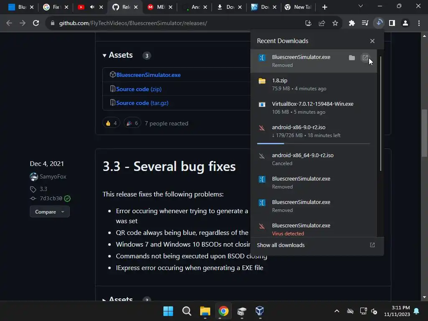Image resolution: width=428 pixels, height=321 pixels.
Task: Click the party popper reaction button
Action: [x=132, y=123]
